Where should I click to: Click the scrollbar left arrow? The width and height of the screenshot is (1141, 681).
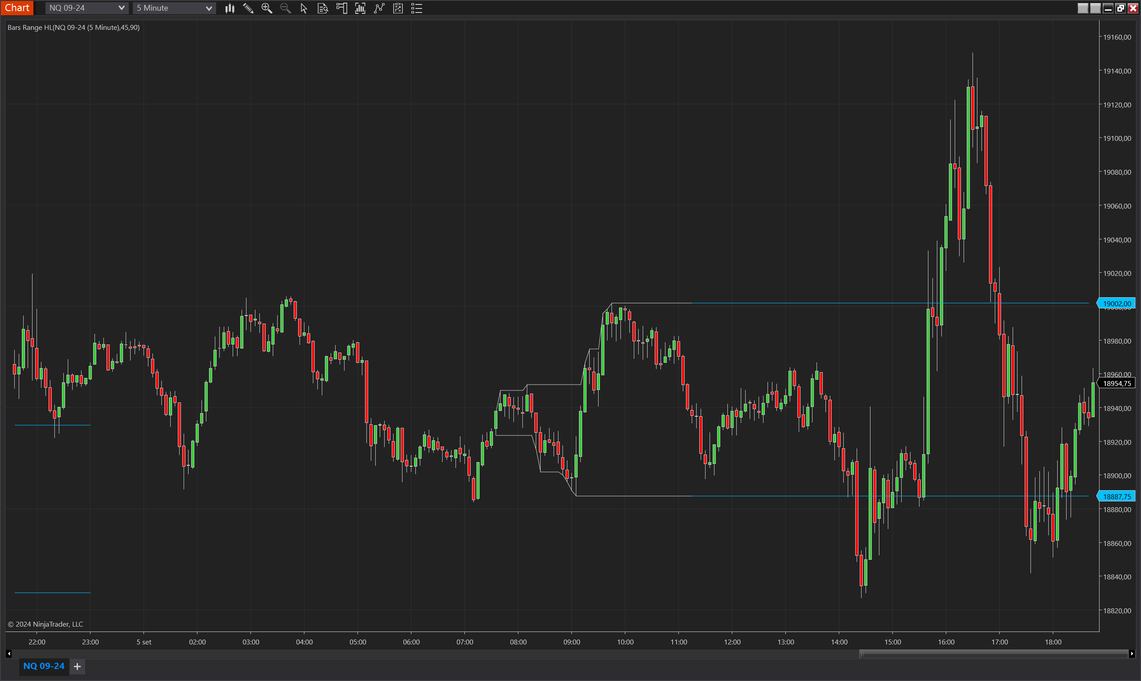pos(9,653)
